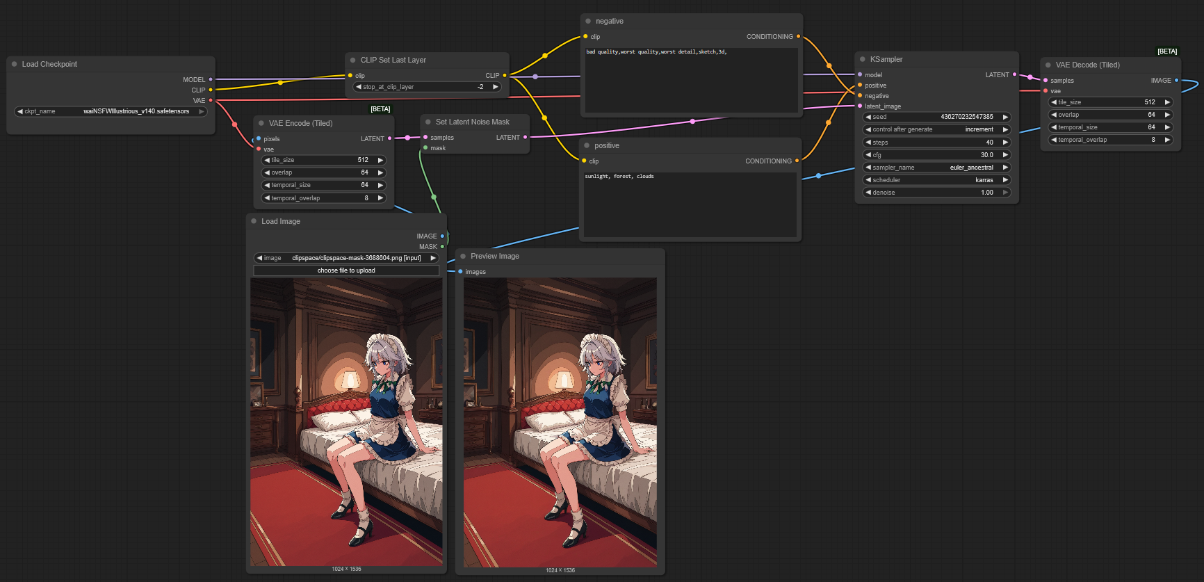The image size is (1204, 582).
Task: Click the VAE output port on Load Checkpoint
Action: point(211,100)
